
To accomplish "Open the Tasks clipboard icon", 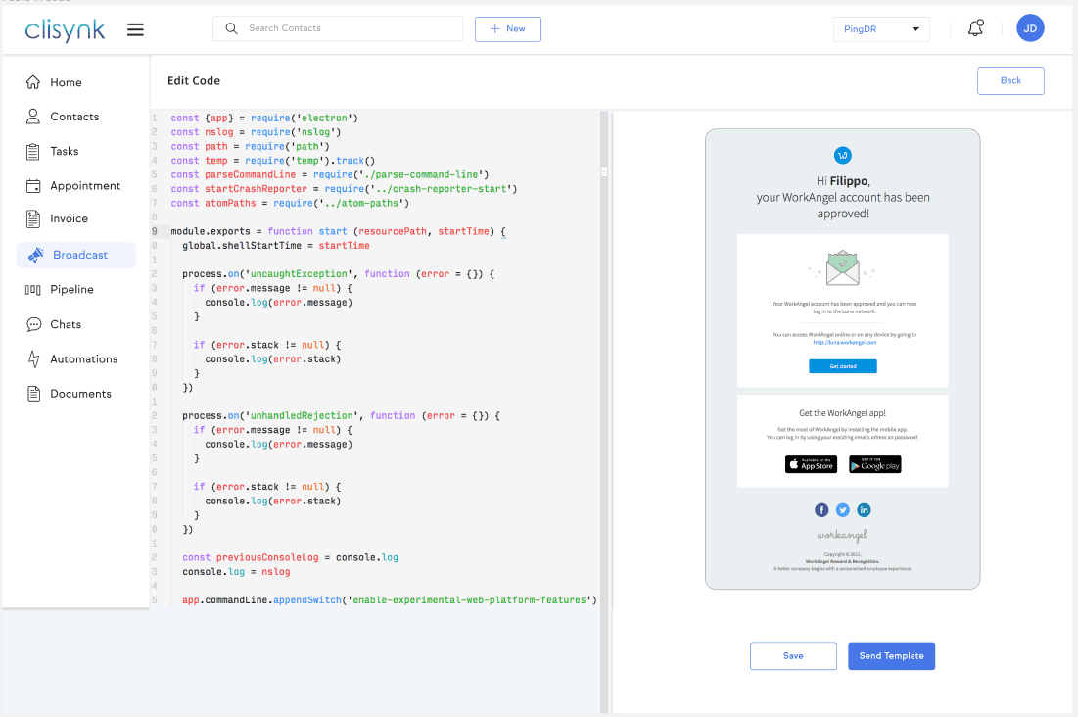I will click(33, 152).
